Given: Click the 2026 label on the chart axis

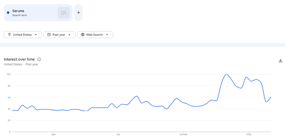Looking at the screenshot, I should pyautogui.click(x=249, y=135).
